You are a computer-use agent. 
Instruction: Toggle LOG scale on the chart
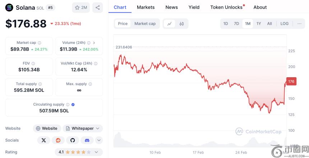(x=284, y=24)
